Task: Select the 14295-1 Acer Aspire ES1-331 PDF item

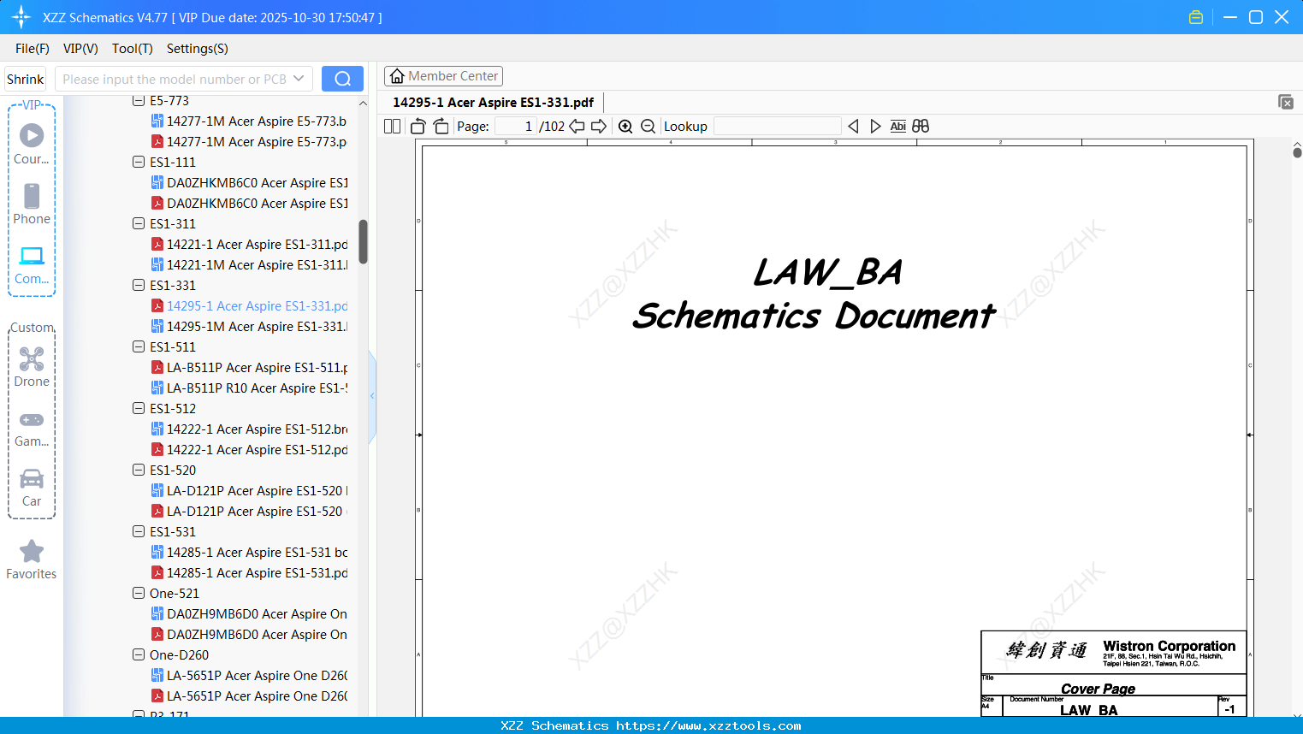Action: pos(249,306)
